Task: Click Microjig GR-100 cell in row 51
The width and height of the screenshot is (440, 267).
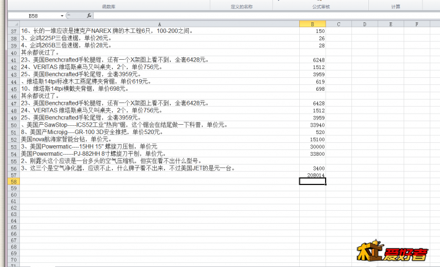Action: [x=160, y=132]
